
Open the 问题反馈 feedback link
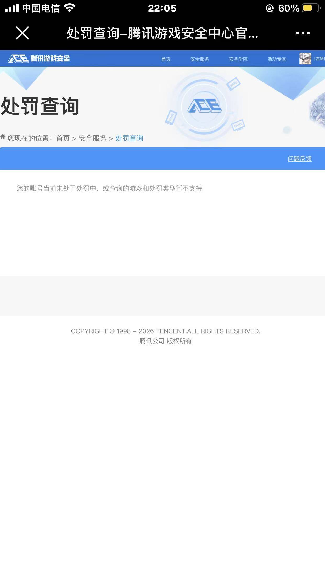click(300, 159)
